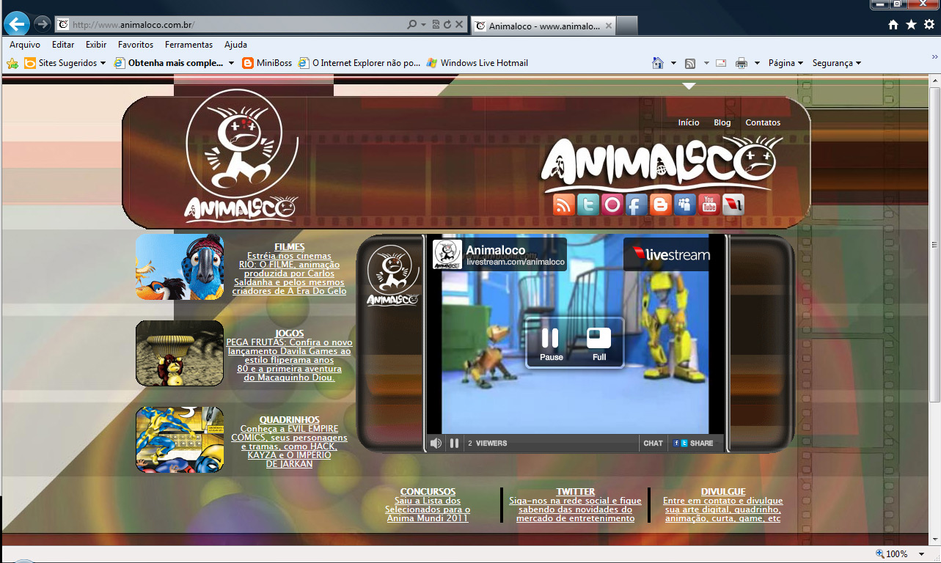The height and width of the screenshot is (563, 941).
Task: Click the Read Mail envelope icon
Action: point(721,63)
